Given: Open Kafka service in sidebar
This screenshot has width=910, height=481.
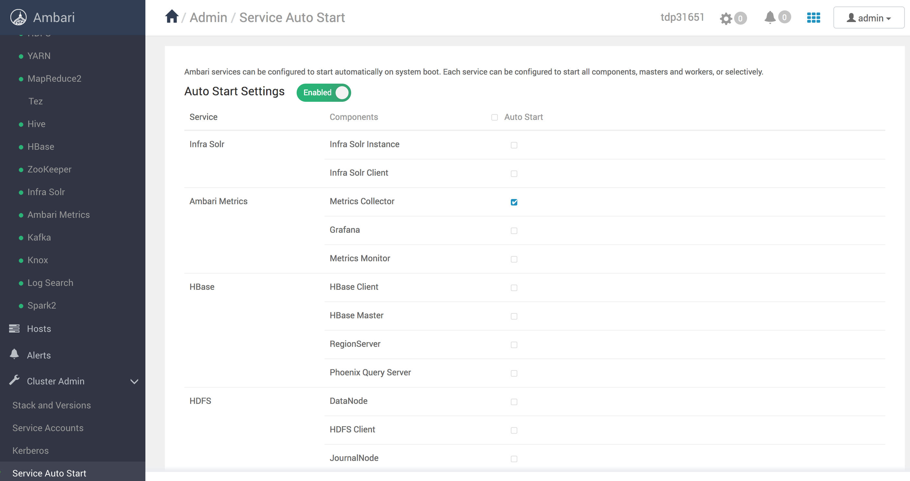Looking at the screenshot, I should pyautogui.click(x=39, y=238).
